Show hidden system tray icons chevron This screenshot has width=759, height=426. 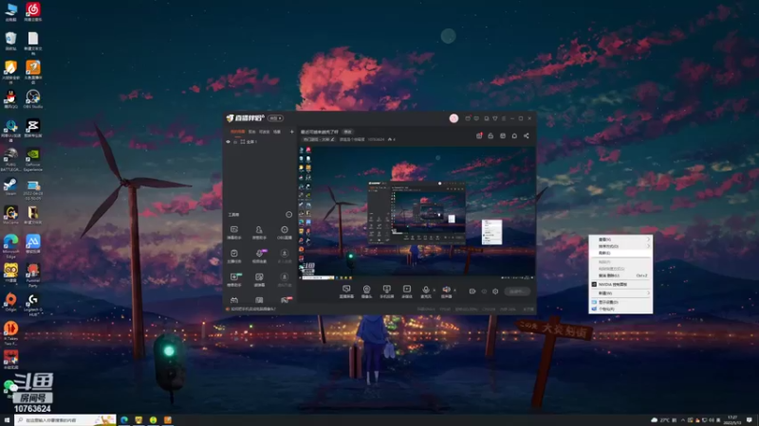[683, 419]
